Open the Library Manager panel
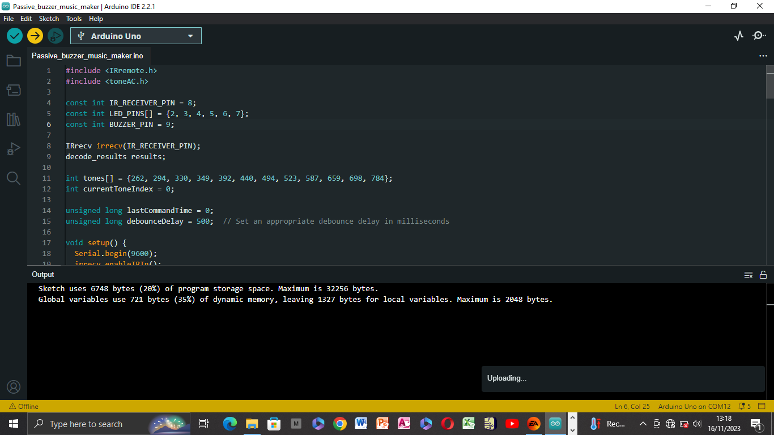774x435 pixels. (x=14, y=120)
